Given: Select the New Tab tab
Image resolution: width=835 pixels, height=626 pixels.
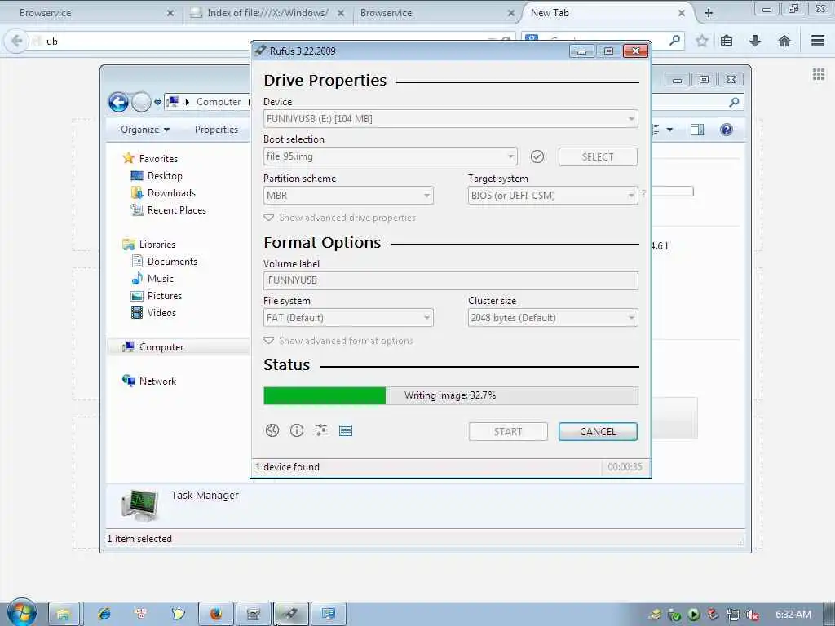Looking at the screenshot, I should coord(606,13).
